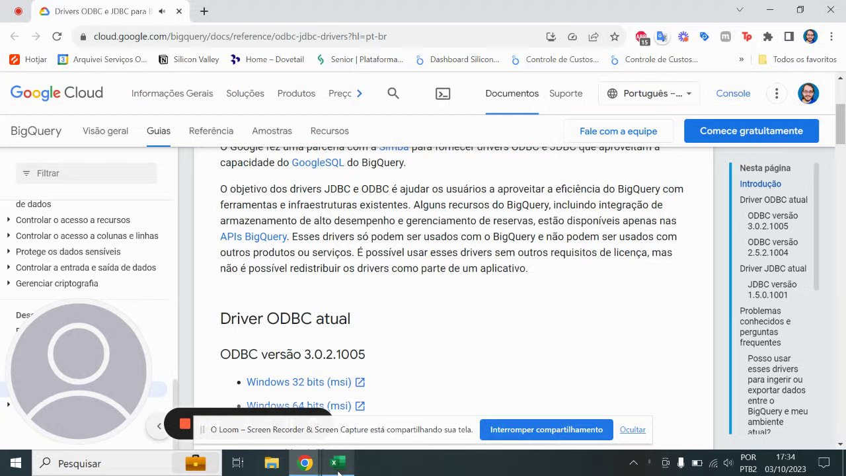Open the Chrome three-dot menu
This screenshot has height=476, width=846.
[831, 37]
